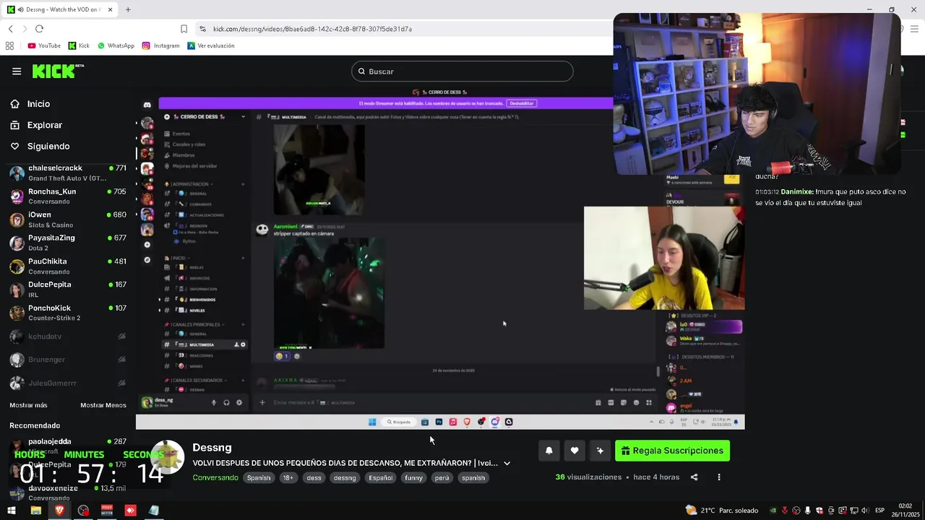Click Mostrar Menos in sidebar

(x=103, y=405)
